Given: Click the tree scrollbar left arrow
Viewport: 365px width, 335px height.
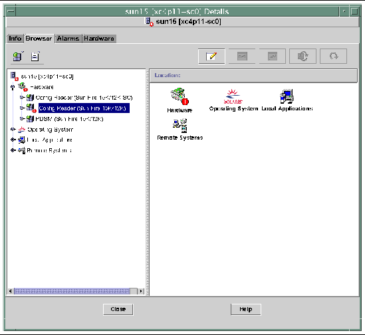Looking at the screenshot, I should tap(11, 291).
